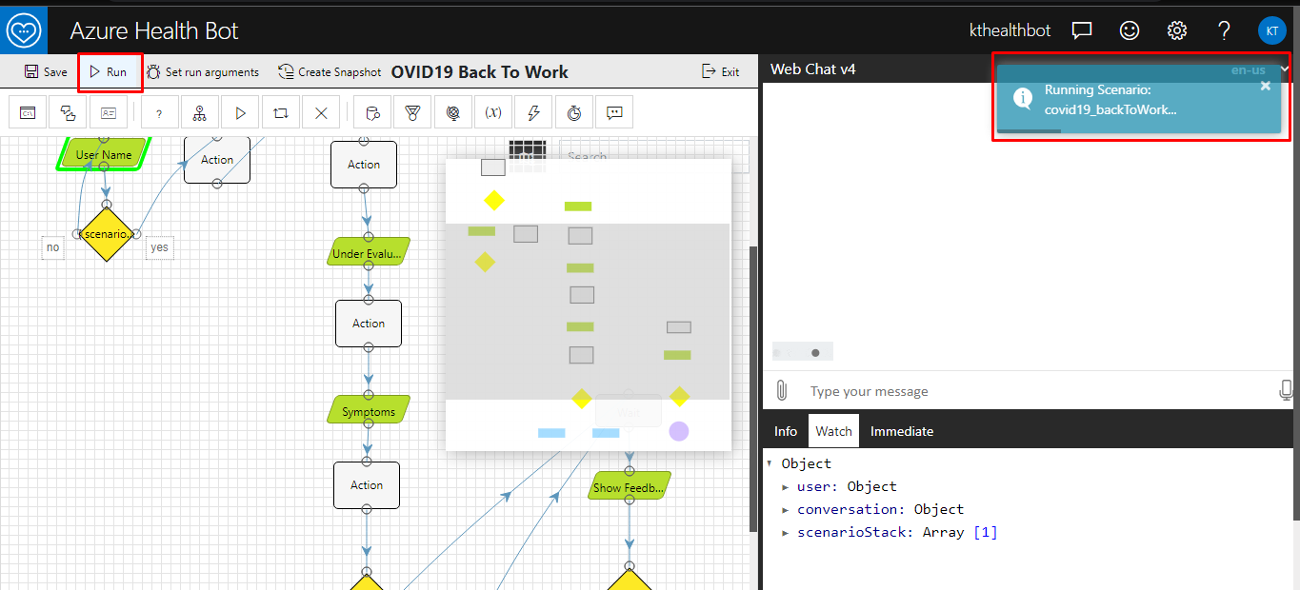Image resolution: width=1300 pixels, height=590 pixels.
Task: Insert a variable (x) element
Action: 493,113
